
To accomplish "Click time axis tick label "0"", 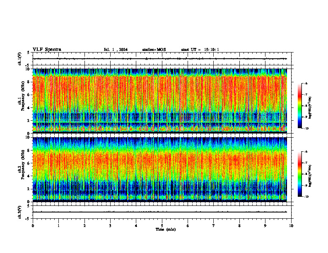I will coord(33,226).
